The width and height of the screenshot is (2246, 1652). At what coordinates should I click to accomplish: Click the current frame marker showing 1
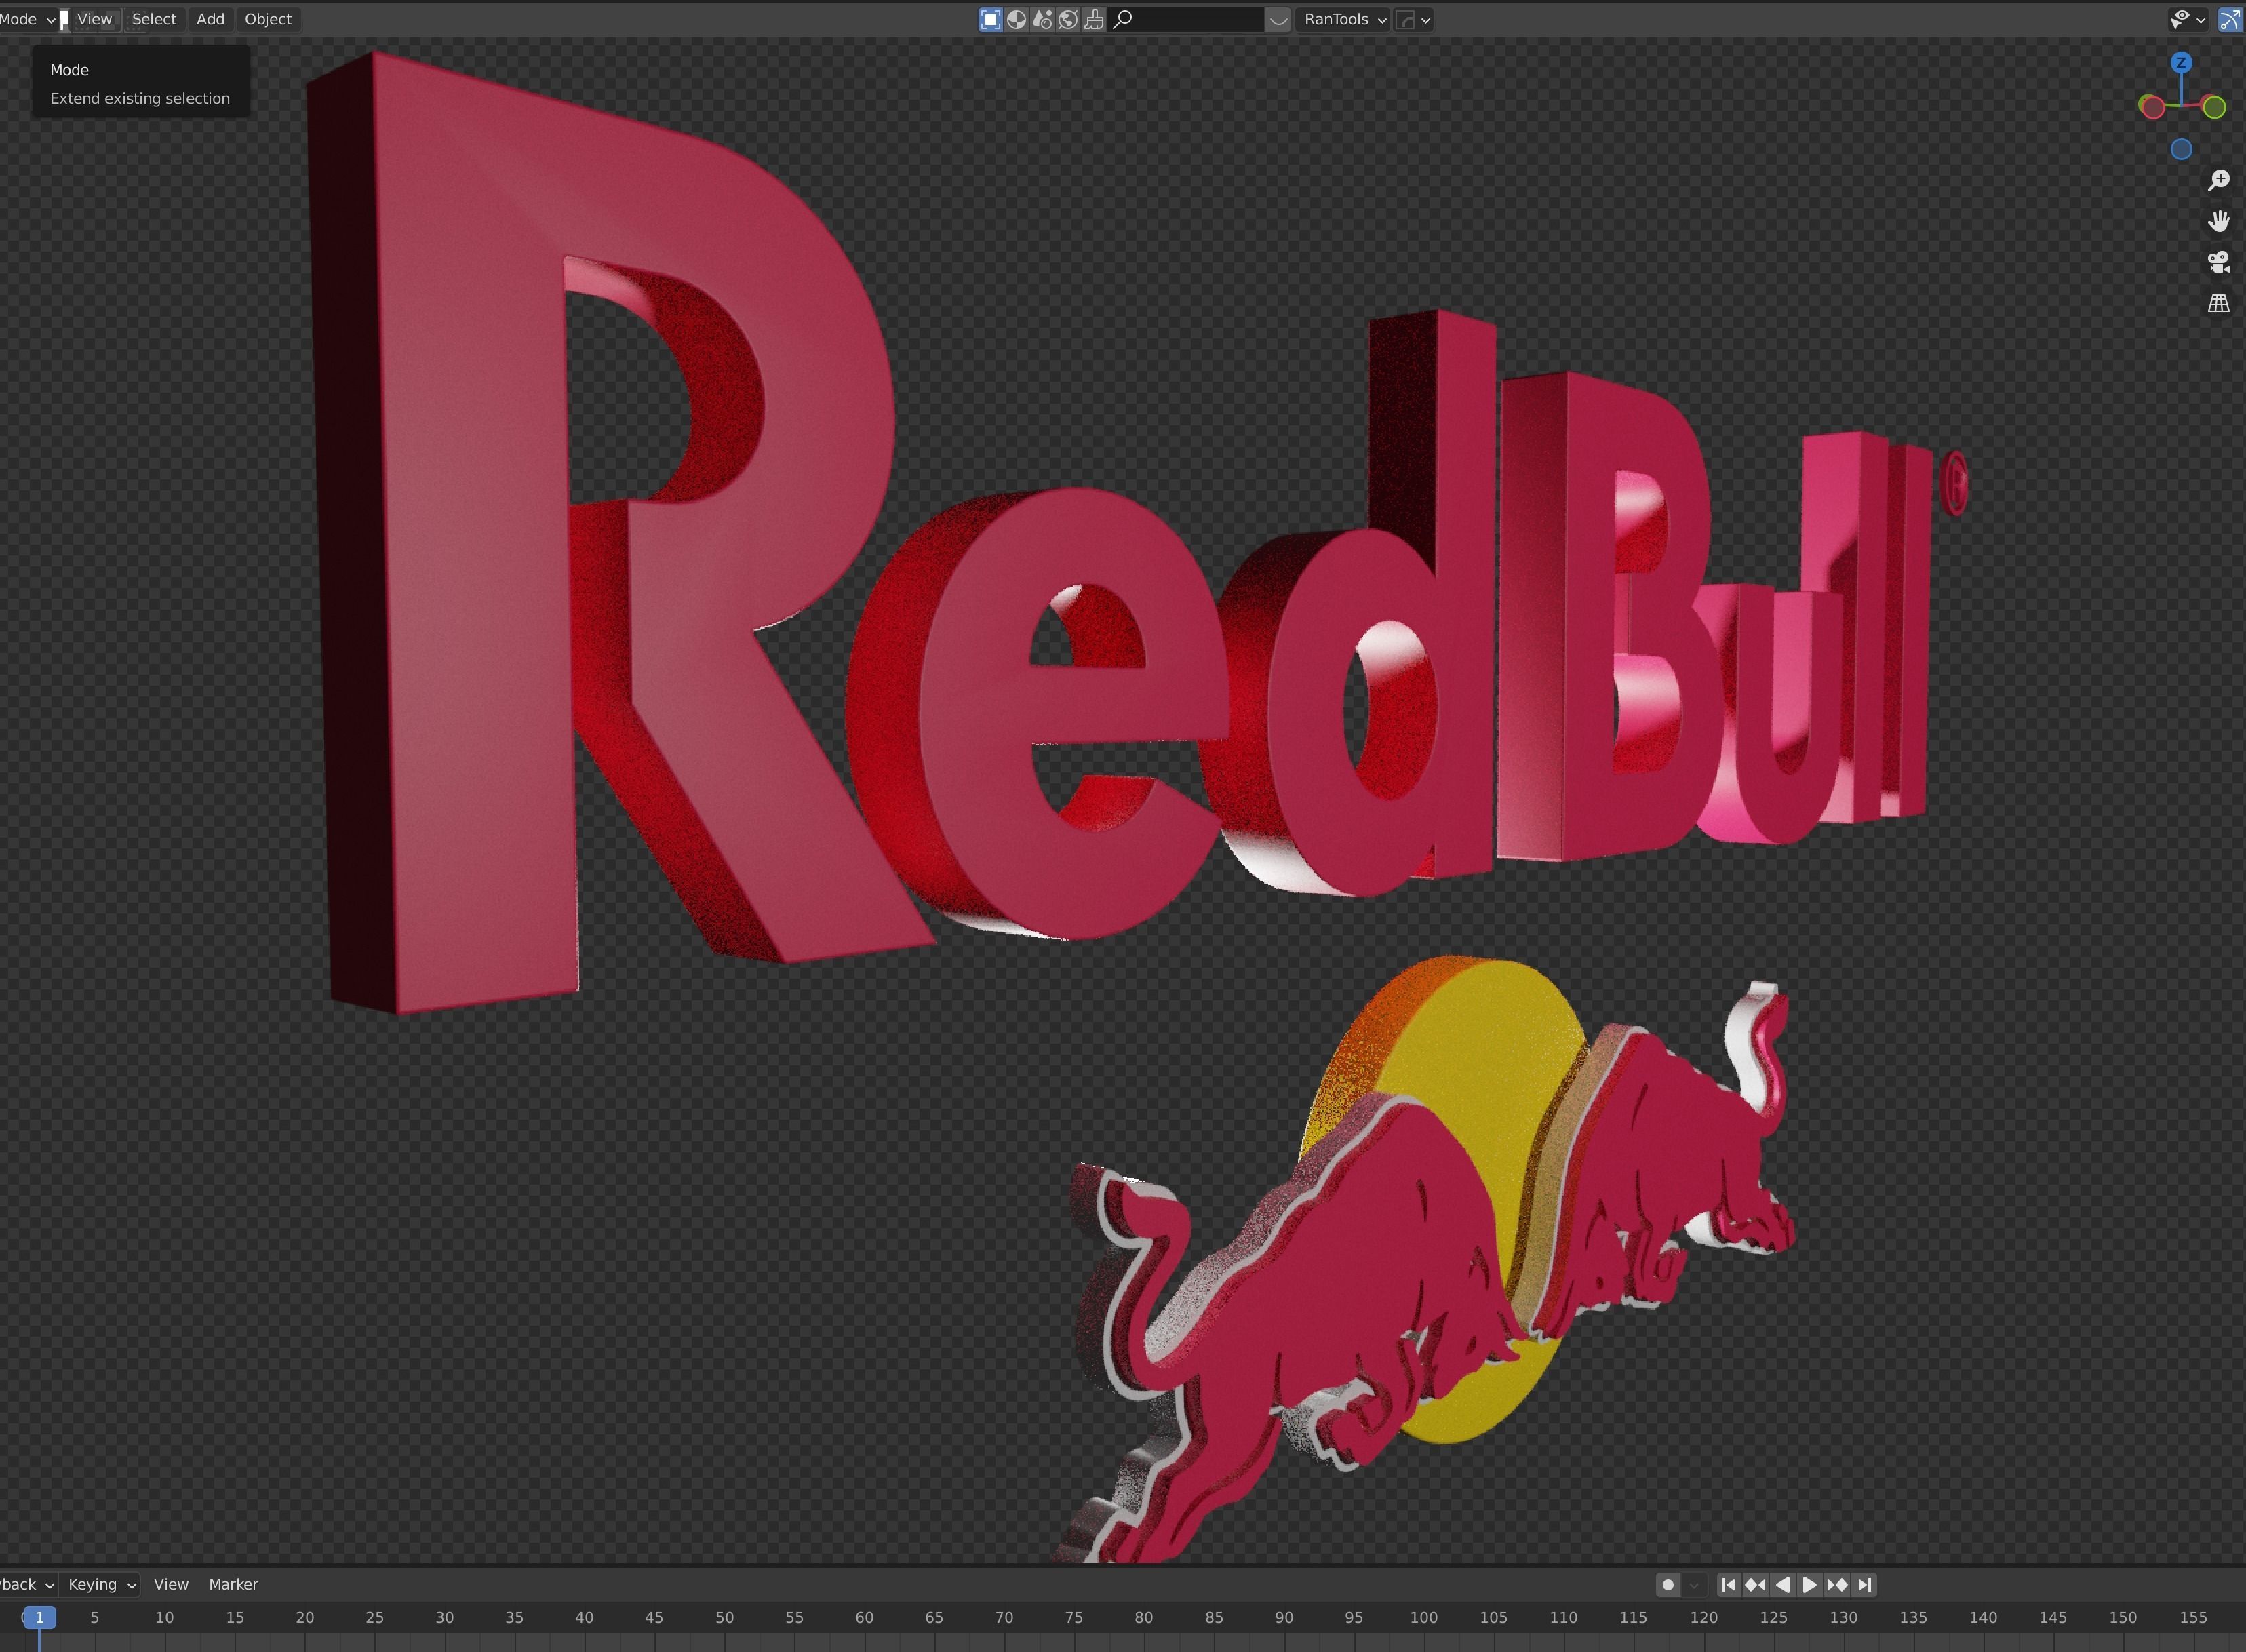39,1617
